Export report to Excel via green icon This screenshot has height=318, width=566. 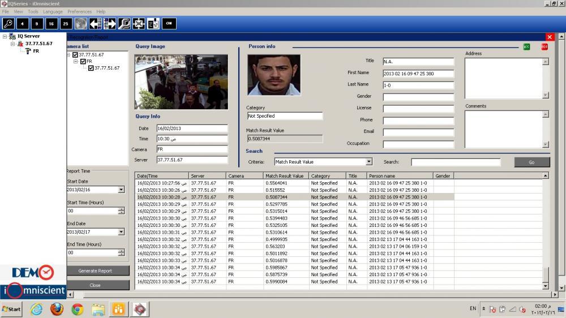click(527, 46)
